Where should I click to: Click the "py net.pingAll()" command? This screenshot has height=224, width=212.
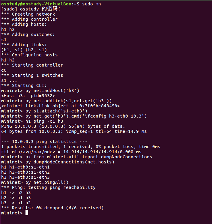[47, 182]
